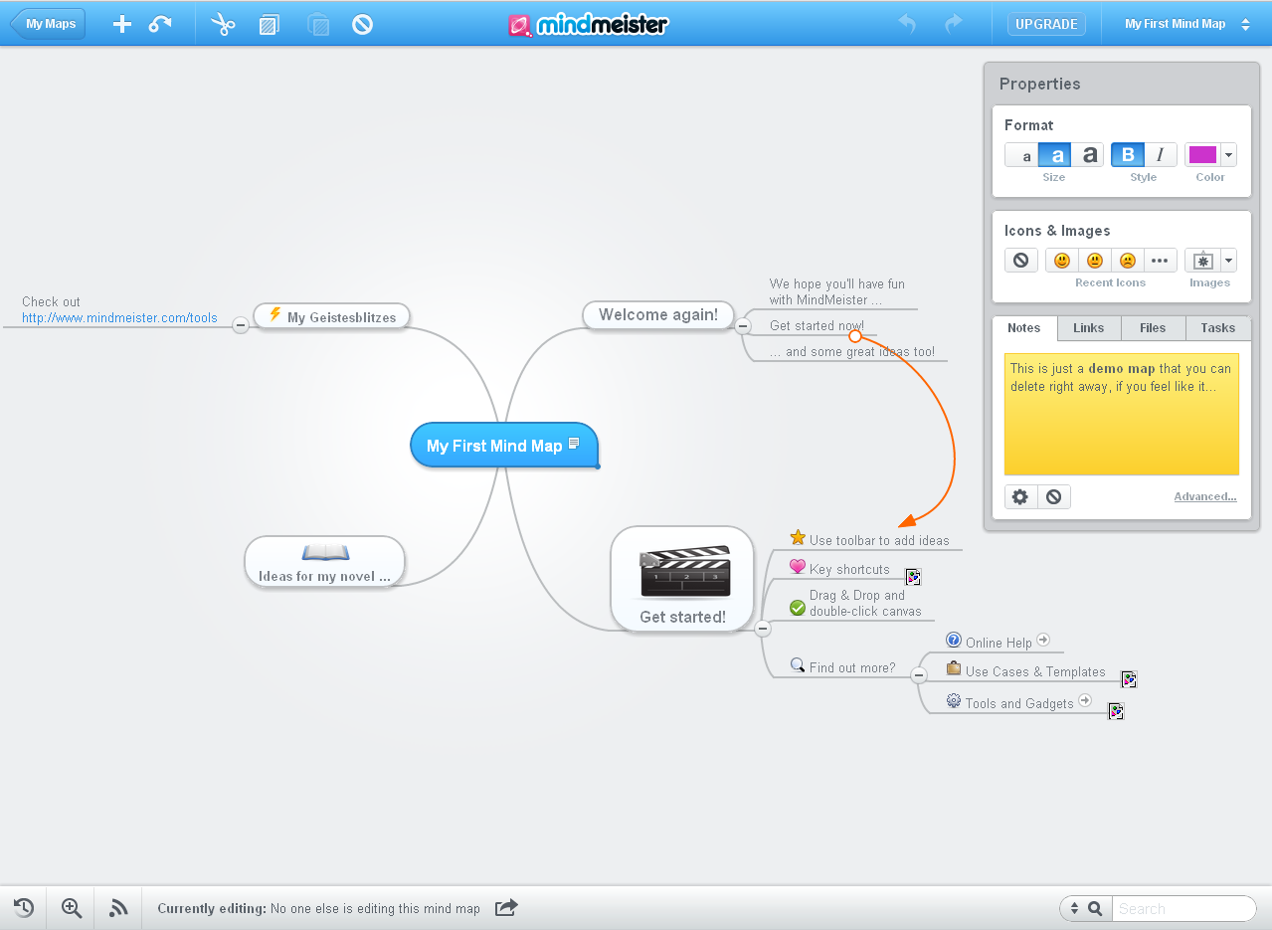Open search options dropdown arrows
Screen dimensions: 1272x930
coord(1073,908)
